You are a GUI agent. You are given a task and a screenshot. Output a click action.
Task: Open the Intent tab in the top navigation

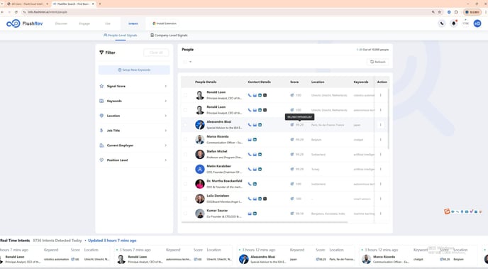(x=133, y=23)
